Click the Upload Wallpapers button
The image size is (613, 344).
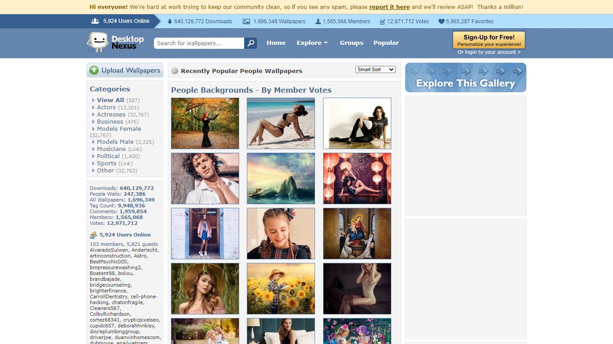click(x=125, y=70)
